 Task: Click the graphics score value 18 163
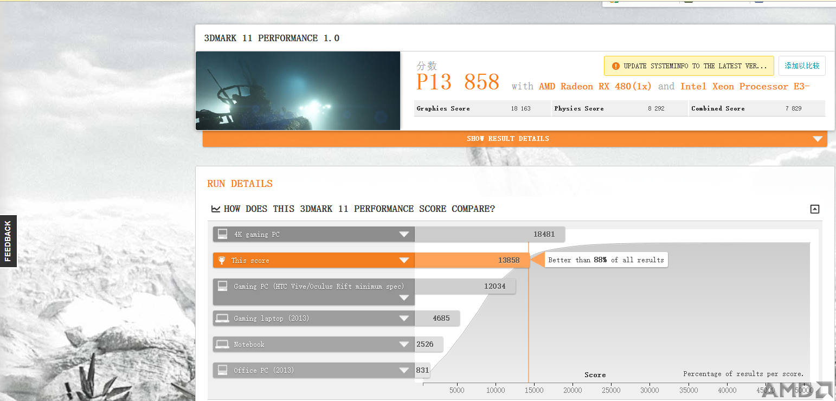coord(520,109)
